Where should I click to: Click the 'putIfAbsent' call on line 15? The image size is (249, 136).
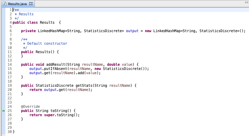(56, 69)
